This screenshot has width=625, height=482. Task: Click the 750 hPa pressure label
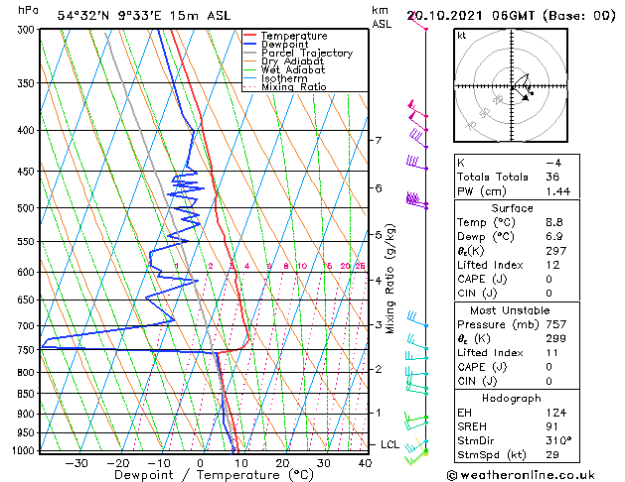(28, 350)
